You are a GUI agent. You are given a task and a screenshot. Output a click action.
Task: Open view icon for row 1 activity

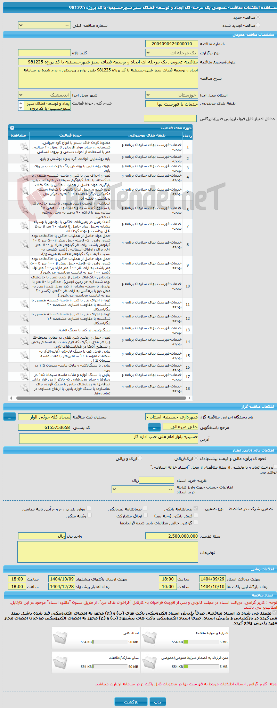tap(24, 147)
